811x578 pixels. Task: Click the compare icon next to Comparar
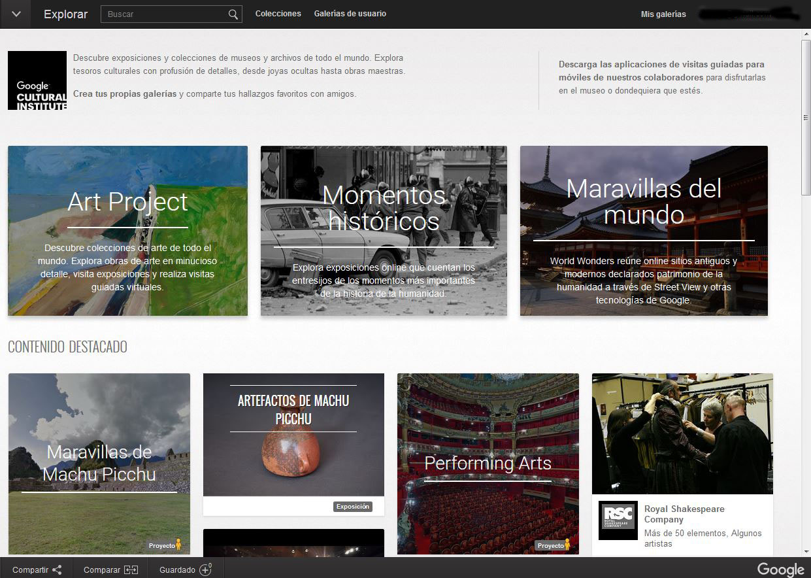[131, 569]
